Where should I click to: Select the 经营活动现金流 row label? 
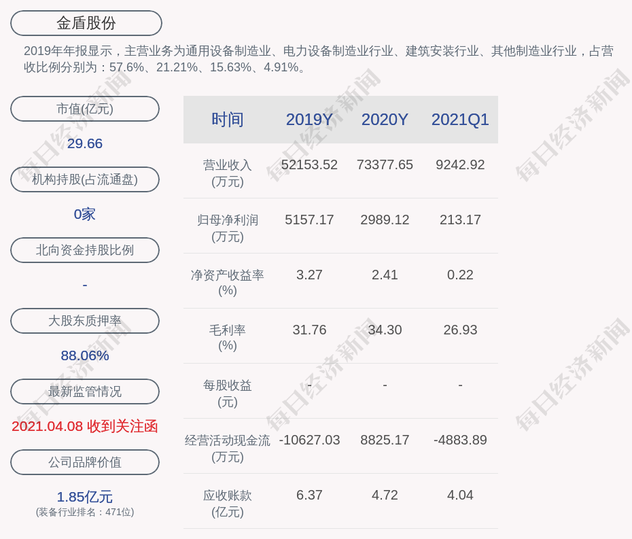point(227,448)
